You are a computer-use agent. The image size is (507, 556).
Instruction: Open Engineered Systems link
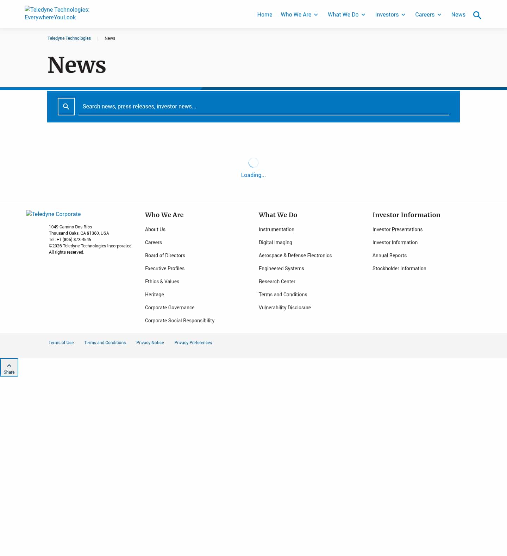(x=281, y=268)
